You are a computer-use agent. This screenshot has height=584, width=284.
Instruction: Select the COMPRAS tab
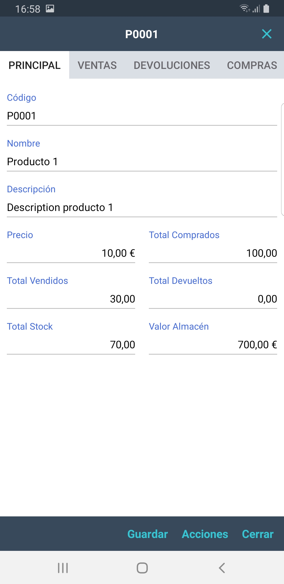pyautogui.click(x=252, y=65)
